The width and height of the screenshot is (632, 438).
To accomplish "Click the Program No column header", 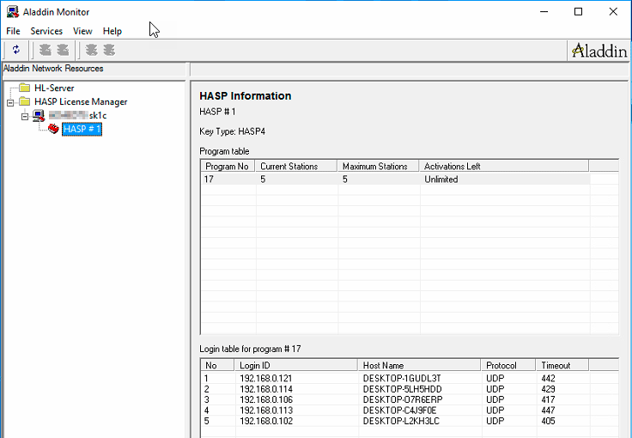I will click(228, 166).
